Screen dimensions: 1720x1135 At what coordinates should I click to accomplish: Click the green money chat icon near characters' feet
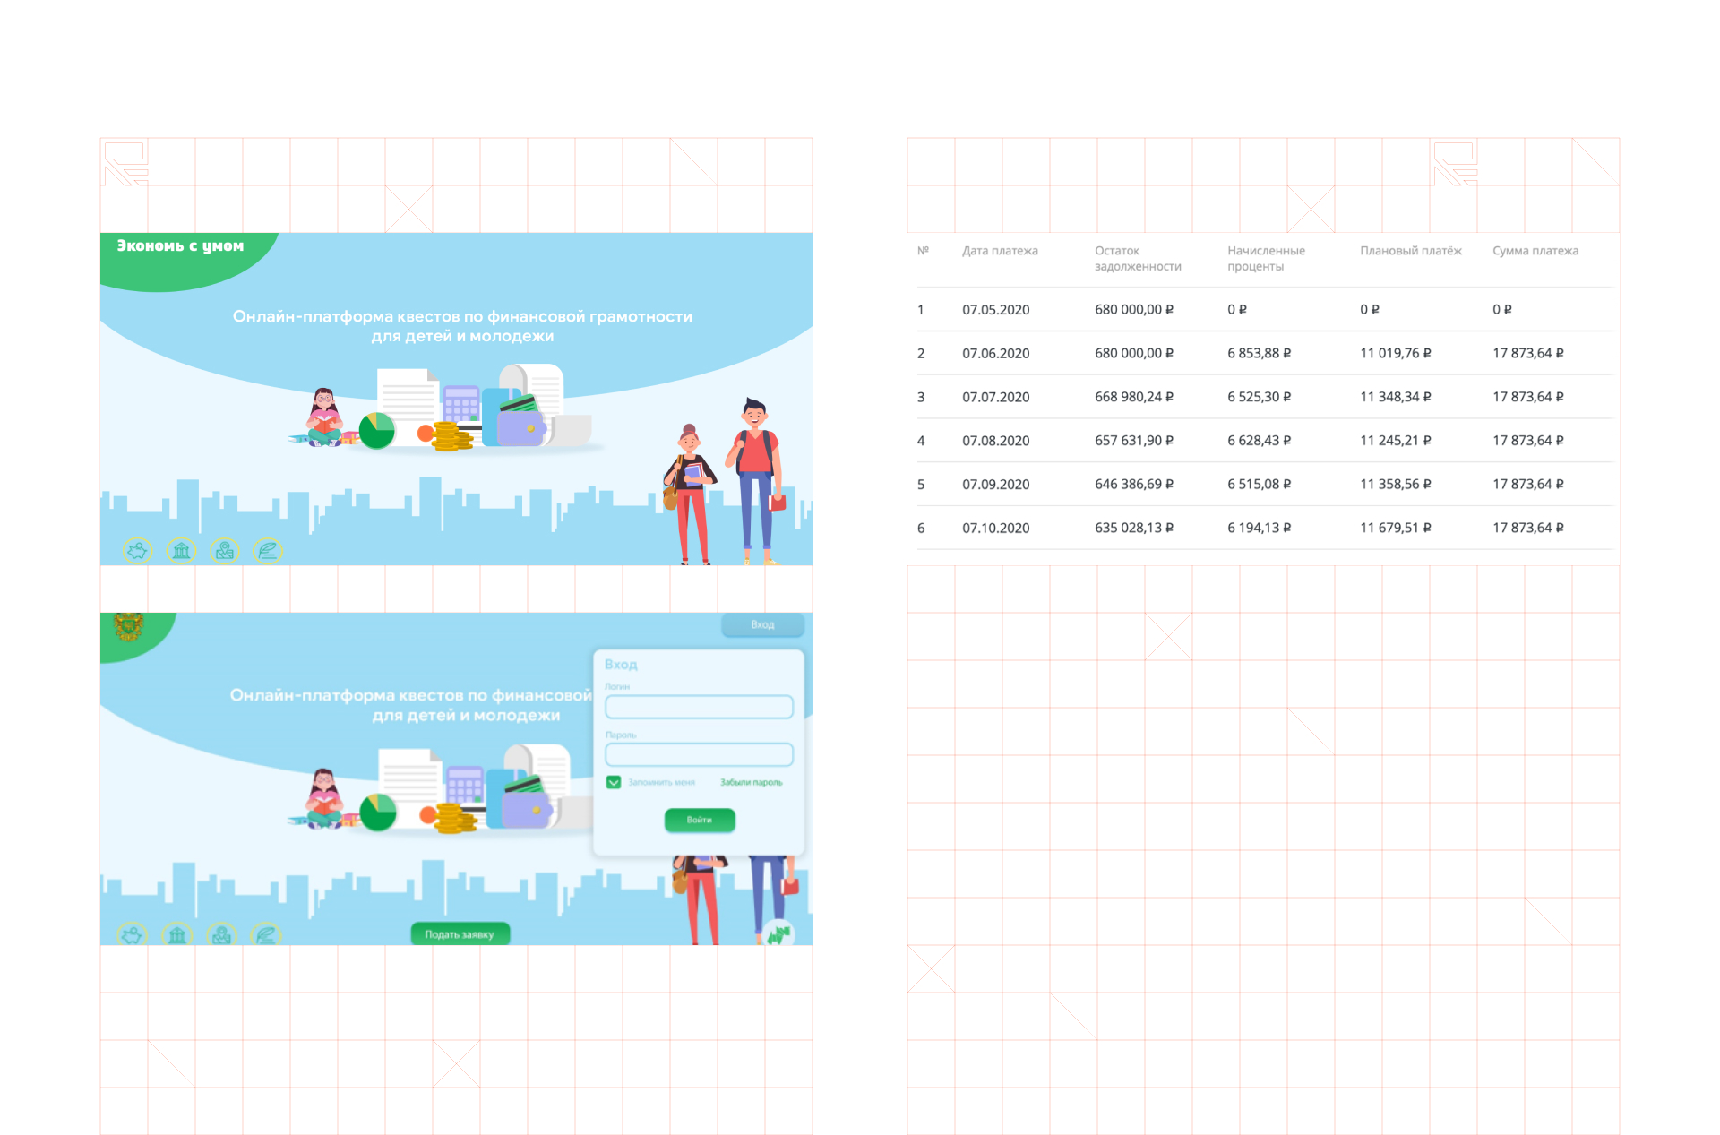click(x=778, y=934)
